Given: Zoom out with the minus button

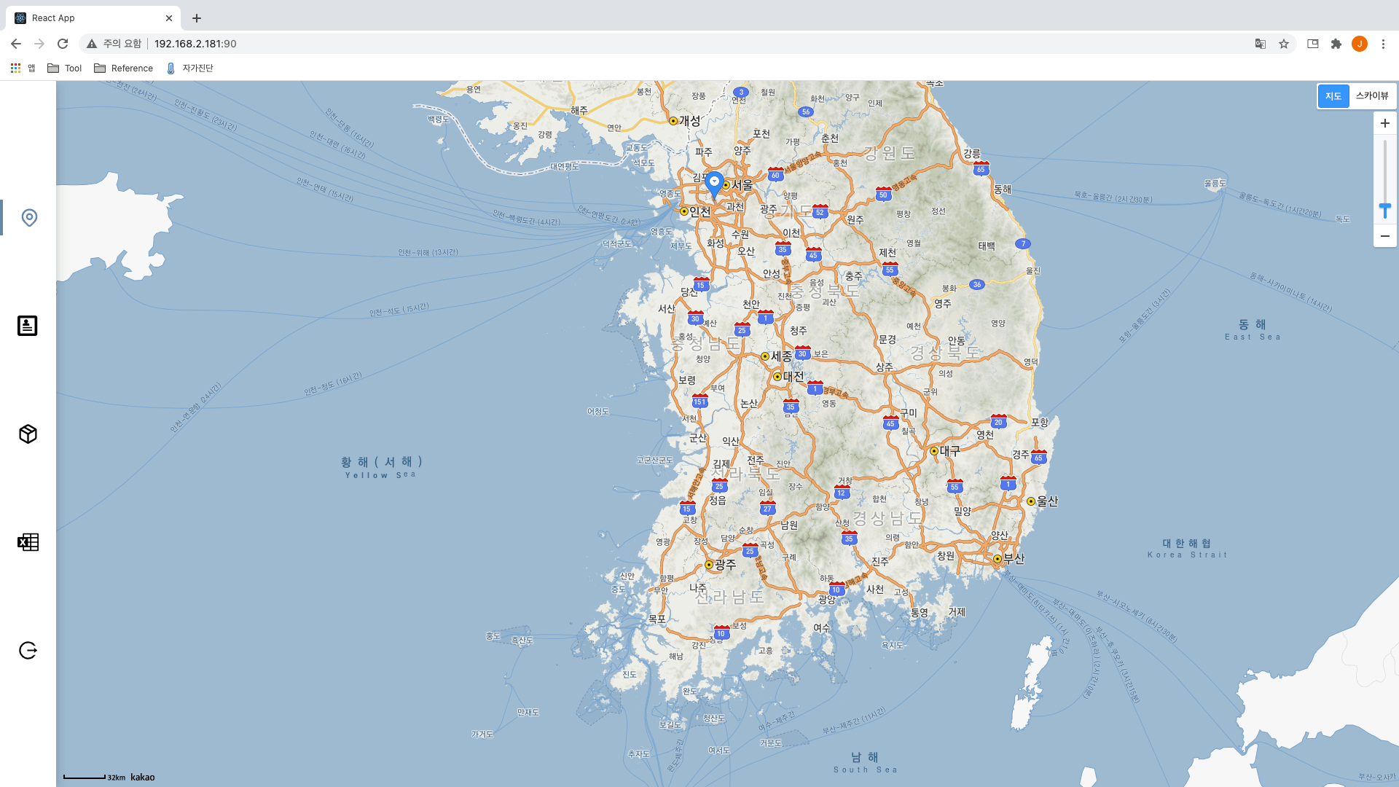Looking at the screenshot, I should coord(1384,236).
